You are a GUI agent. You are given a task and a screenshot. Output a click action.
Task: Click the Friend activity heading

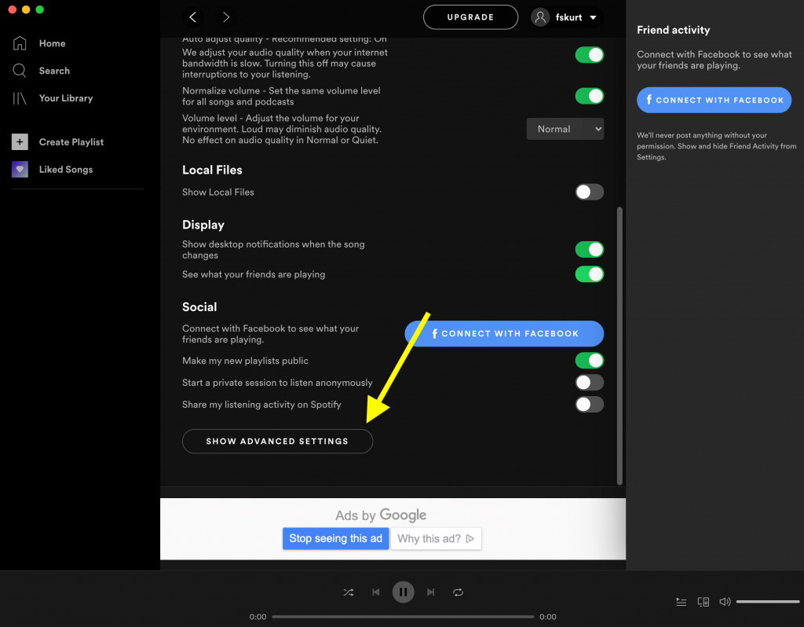pos(673,30)
